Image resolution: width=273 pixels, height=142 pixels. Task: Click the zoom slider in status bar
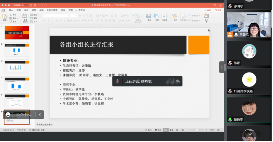click(197, 130)
